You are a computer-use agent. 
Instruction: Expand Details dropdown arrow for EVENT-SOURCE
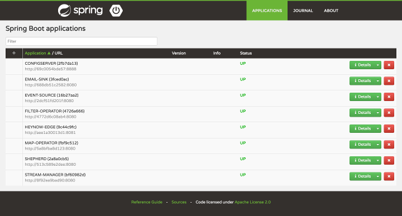tap(377, 97)
